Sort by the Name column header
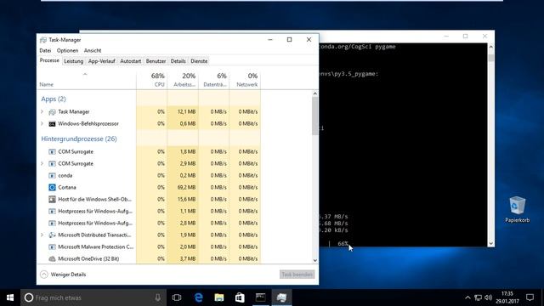Screen dimensions: 544x306 (87, 80)
